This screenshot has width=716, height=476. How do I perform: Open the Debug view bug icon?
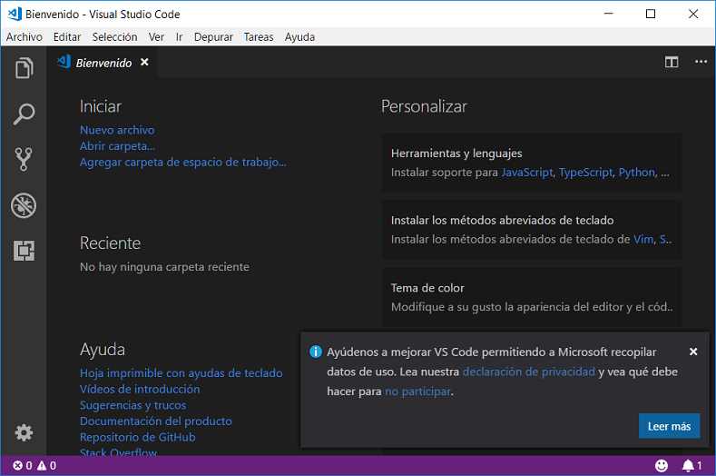click(x=24, y=205)
